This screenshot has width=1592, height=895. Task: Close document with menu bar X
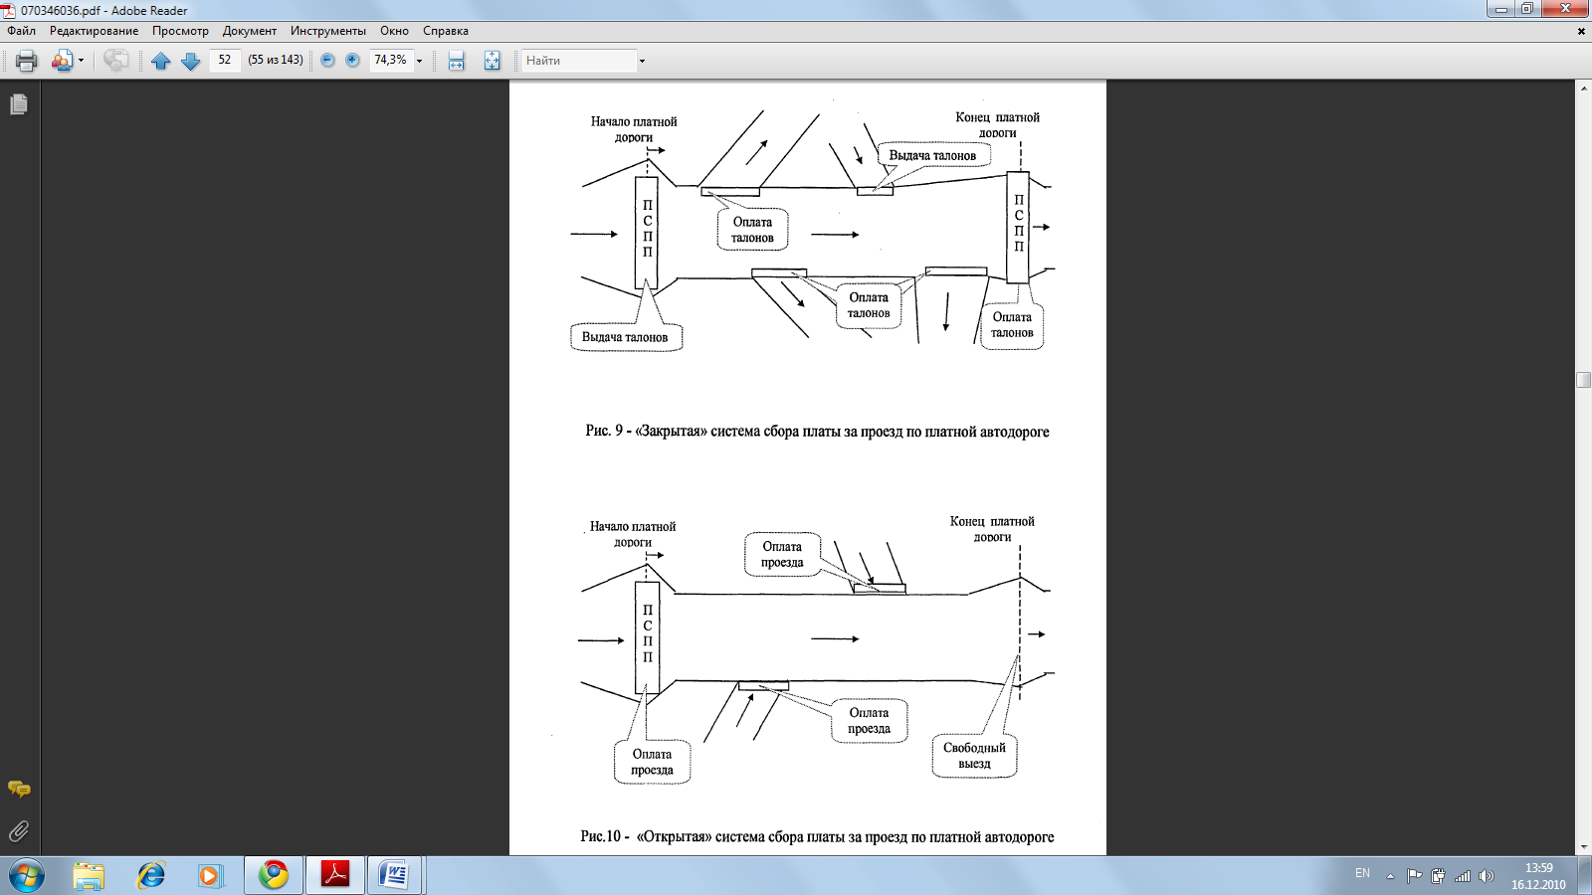click(1581, 31)
